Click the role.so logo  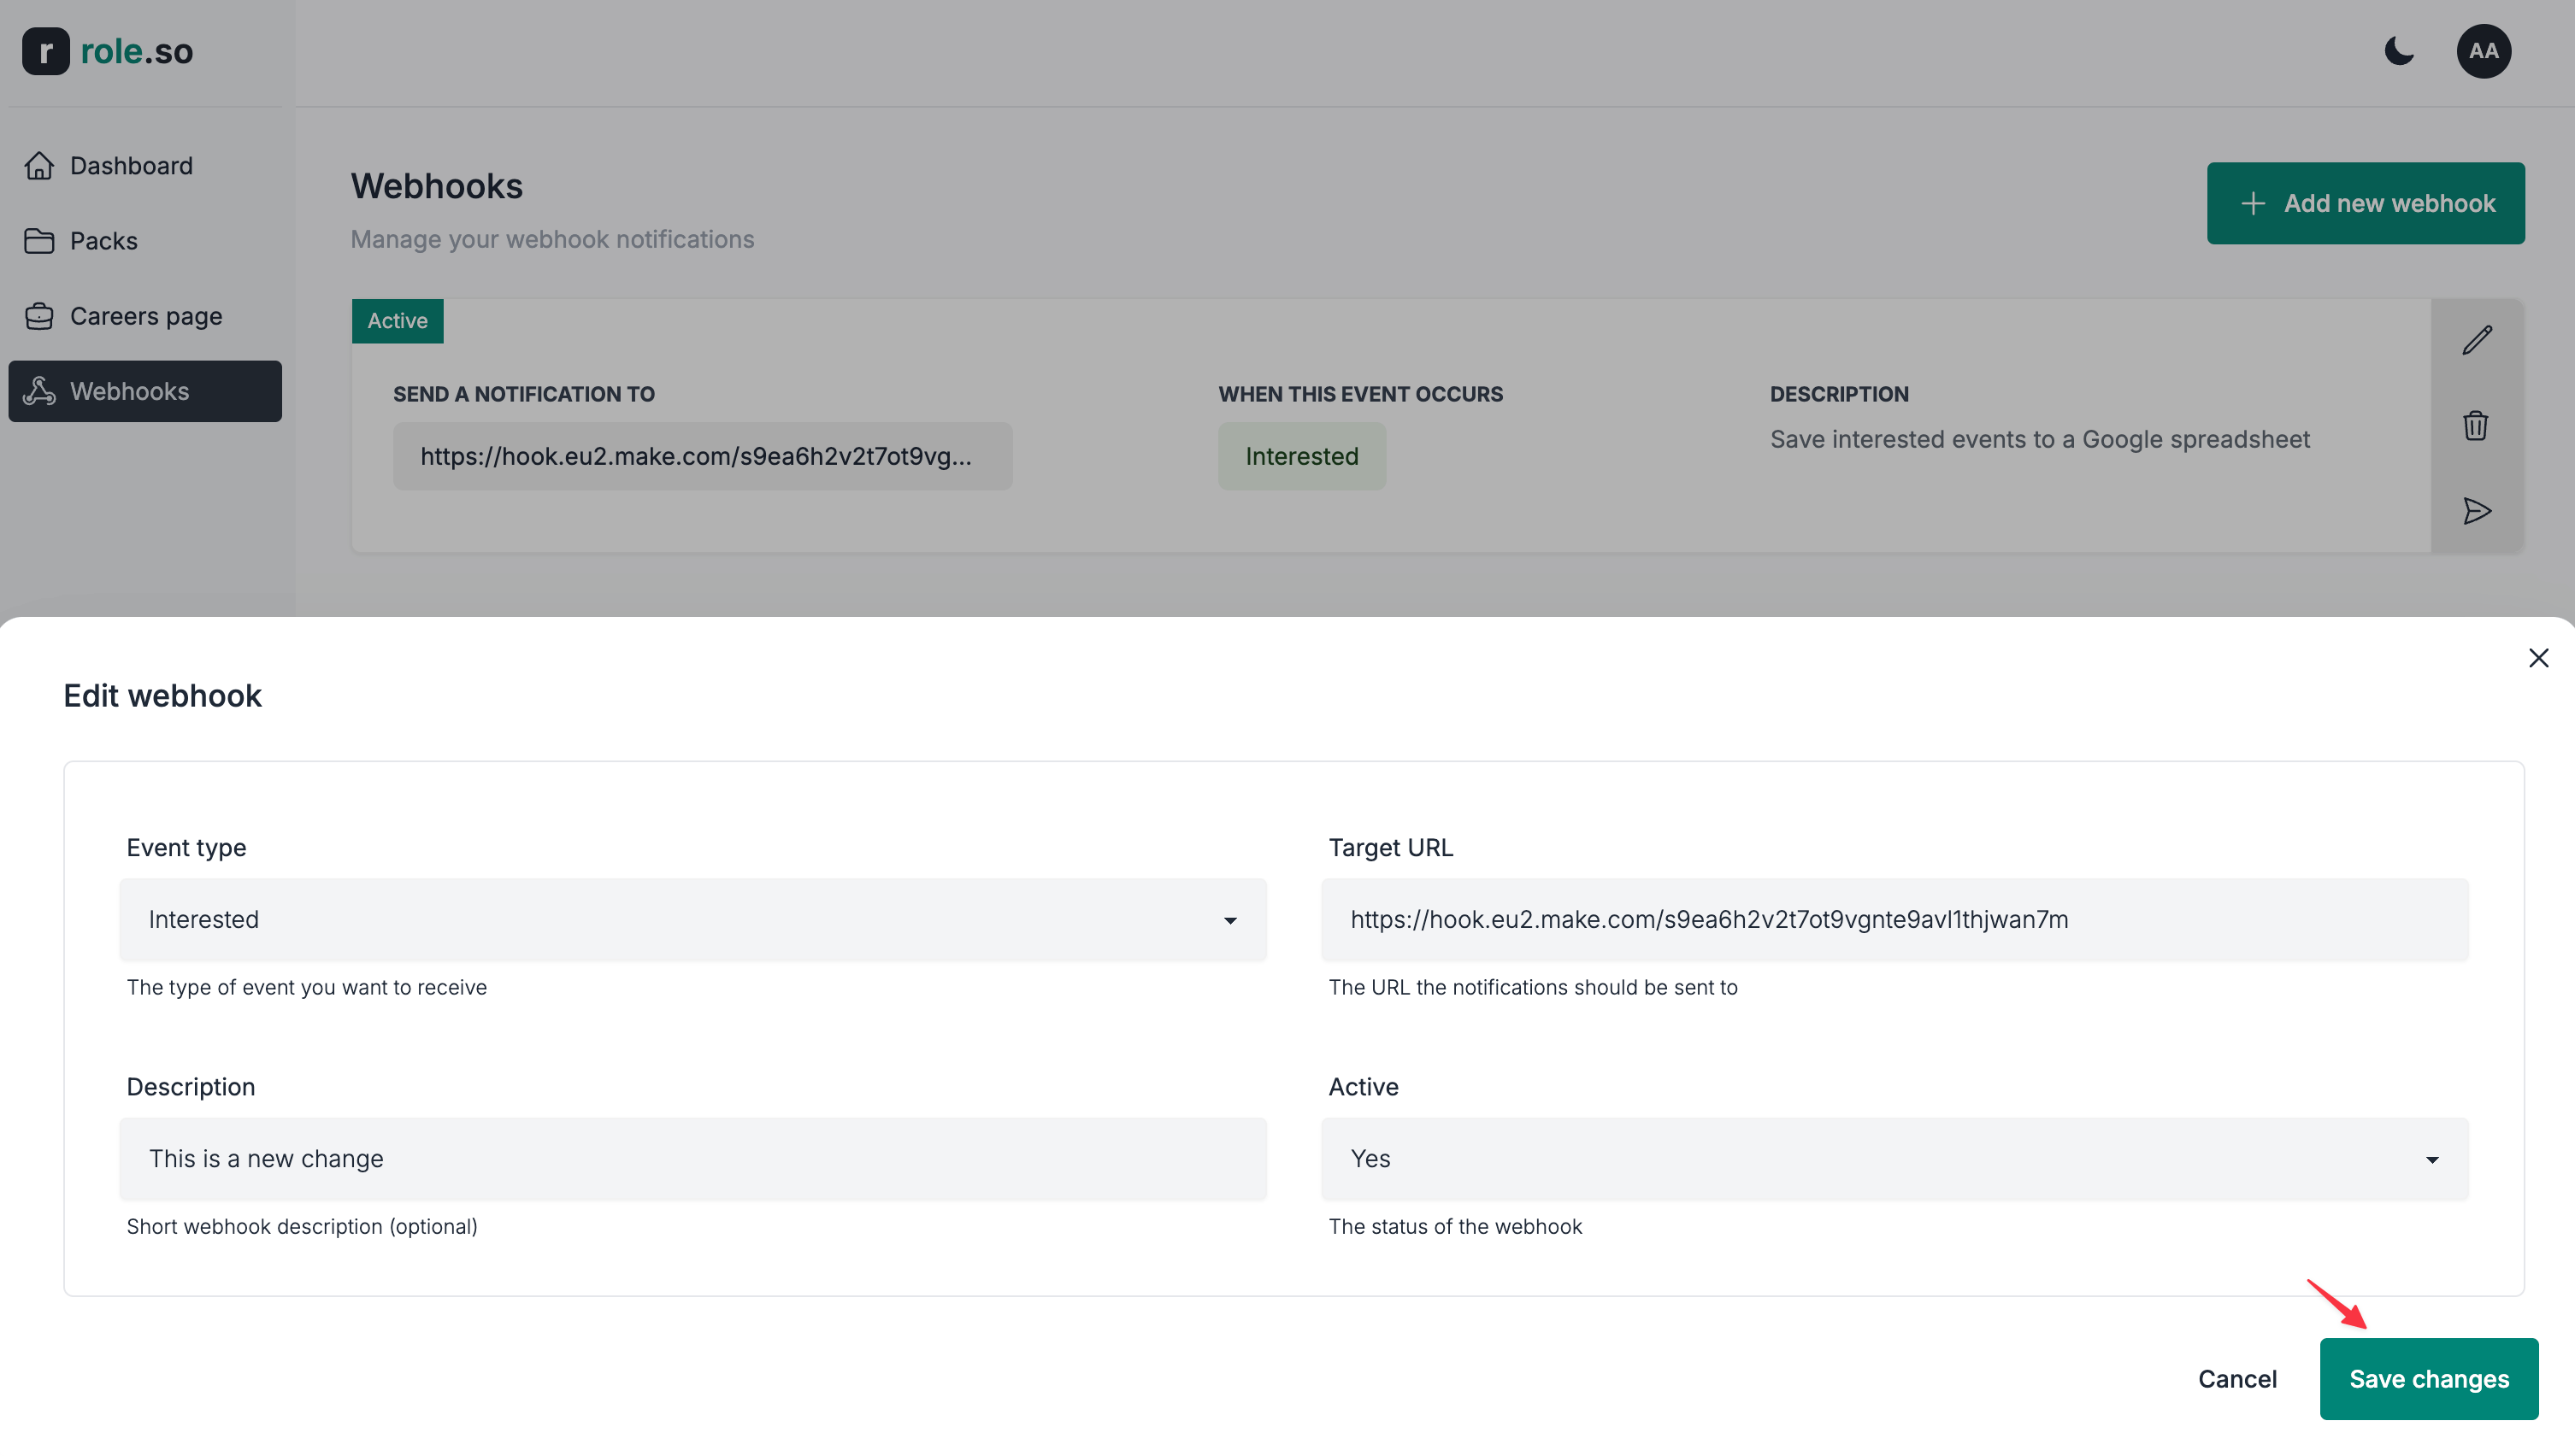click(x=107, y=51)
